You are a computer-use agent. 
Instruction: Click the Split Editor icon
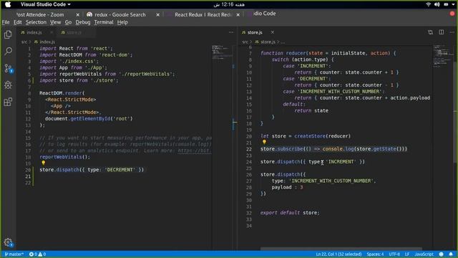(441, 32)
